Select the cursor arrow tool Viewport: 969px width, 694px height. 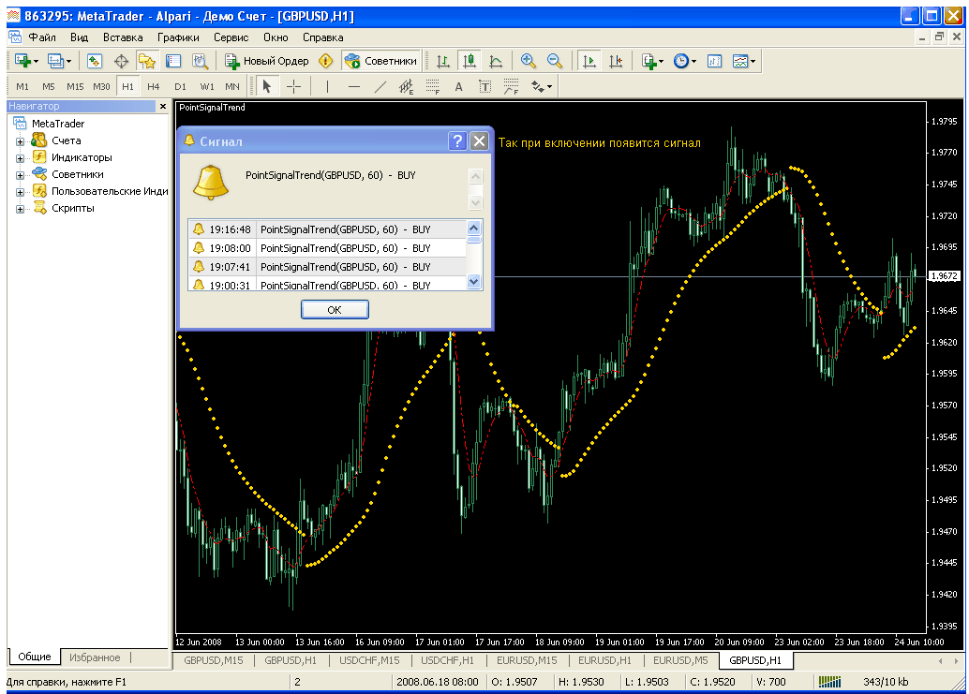(267, 86)
